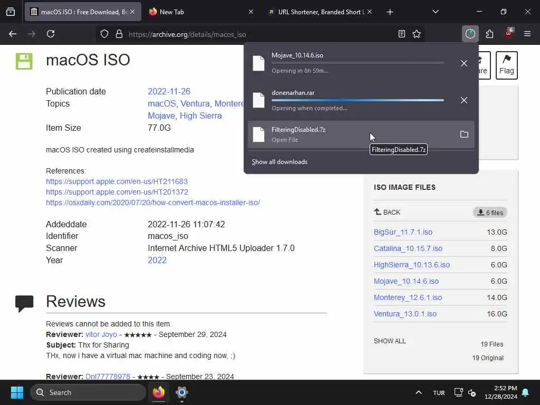Download BigSur_11.7.1.iso
Image resolution: width=540 pixels, height=405 pixels.
(x=403, y=232)
